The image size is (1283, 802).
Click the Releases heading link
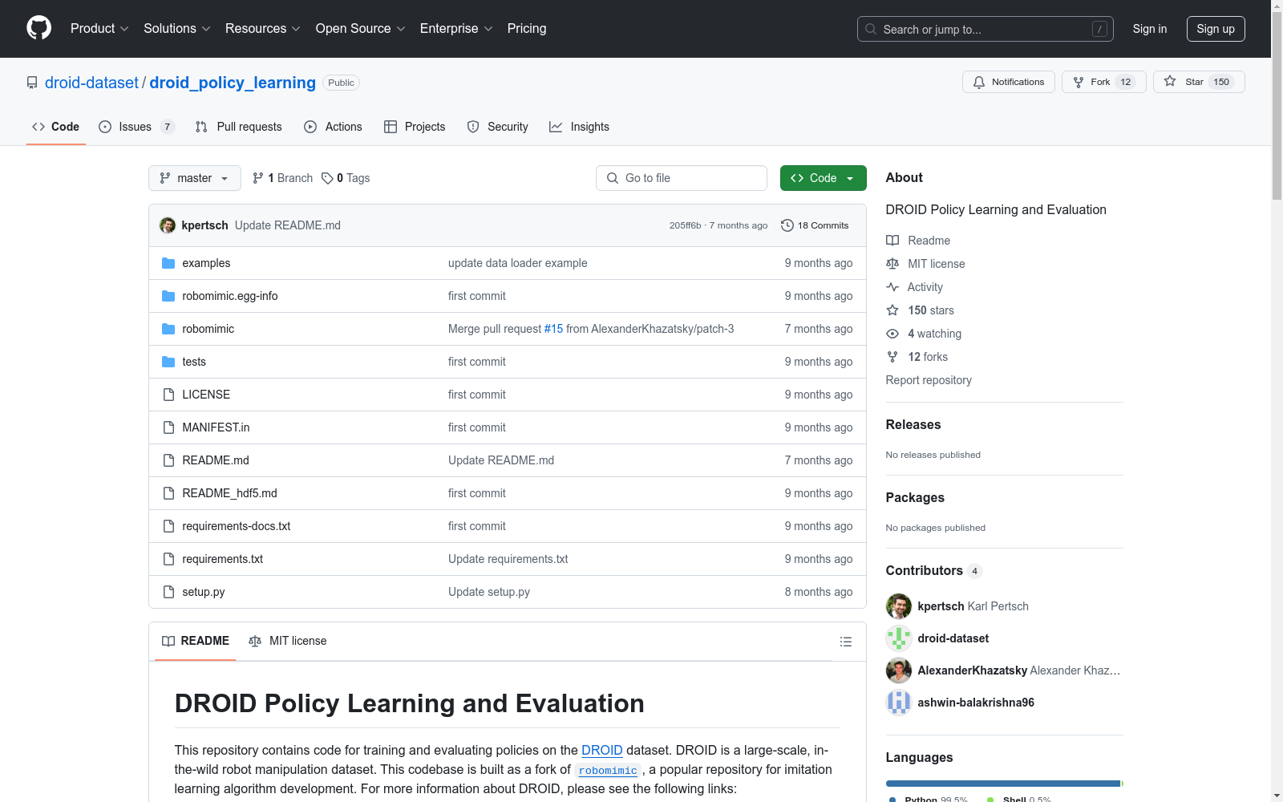[913, 424]
